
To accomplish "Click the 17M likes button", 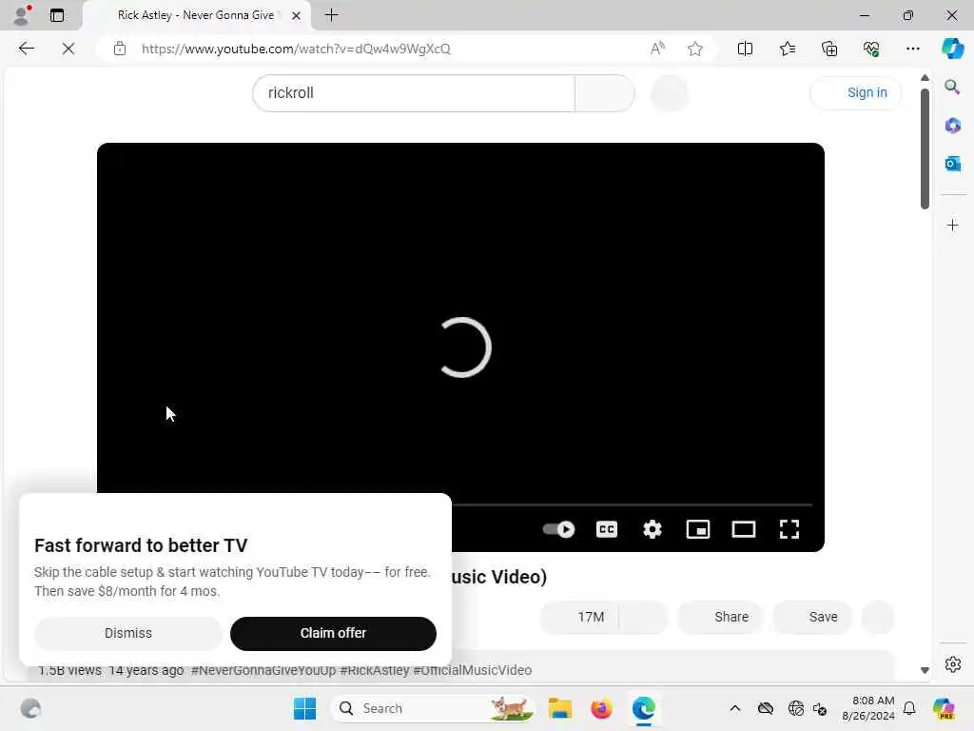I will [581, 617].
